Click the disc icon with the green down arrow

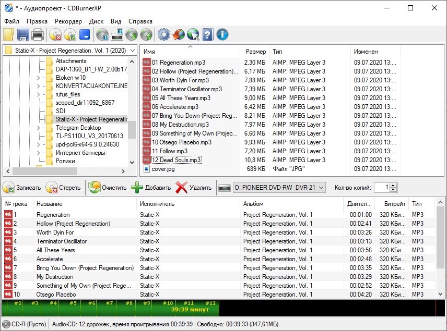[132, 35]
